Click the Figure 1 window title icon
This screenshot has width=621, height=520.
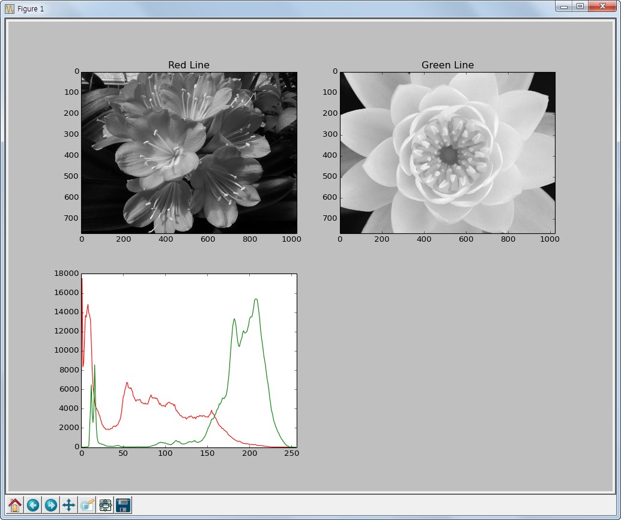click(x=10, y=9)
